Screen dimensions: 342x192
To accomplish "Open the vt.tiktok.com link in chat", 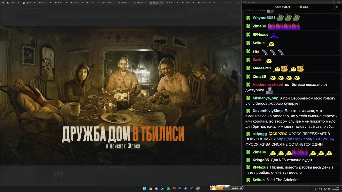I will [x=305, y=139].
